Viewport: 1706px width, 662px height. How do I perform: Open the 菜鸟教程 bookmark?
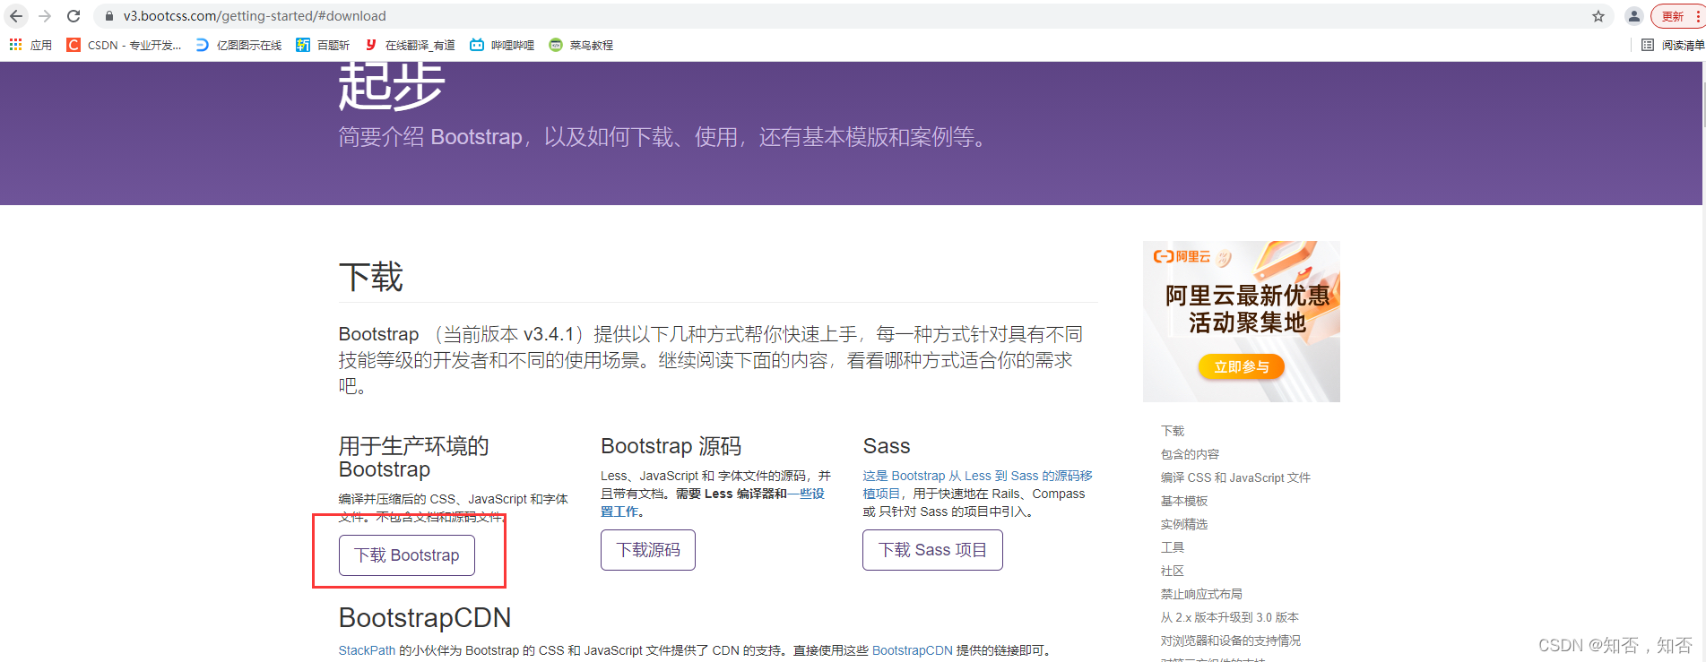(x=581, y=45)
